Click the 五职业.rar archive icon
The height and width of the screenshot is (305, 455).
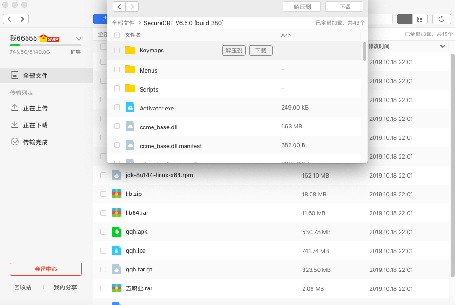click(116, 288)
